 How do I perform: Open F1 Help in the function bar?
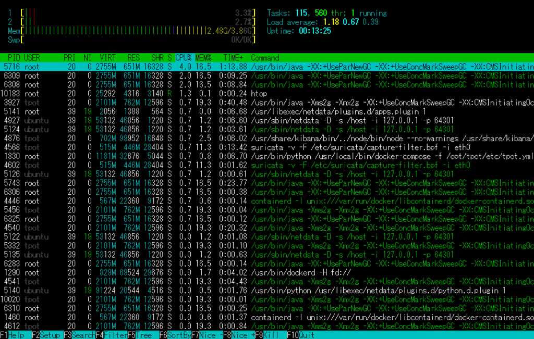[x=13, y=335]
